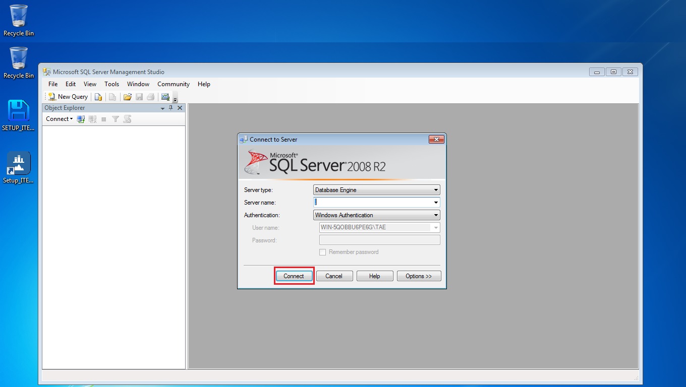Open the toolbar options overflow arrow
Screen dimensions: 686x387
point(175,98)
